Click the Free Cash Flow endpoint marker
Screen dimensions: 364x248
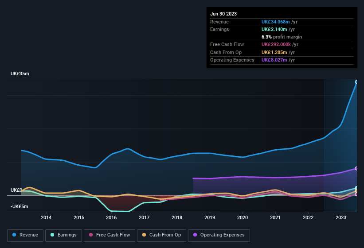pyautogui.click(x=356, y=194)
